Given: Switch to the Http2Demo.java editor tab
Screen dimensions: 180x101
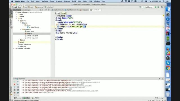Looking at the screenshot, I should coord(71,10).
